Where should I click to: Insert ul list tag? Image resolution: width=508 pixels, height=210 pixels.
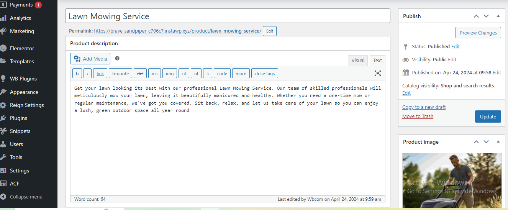(x=184, y=73)
